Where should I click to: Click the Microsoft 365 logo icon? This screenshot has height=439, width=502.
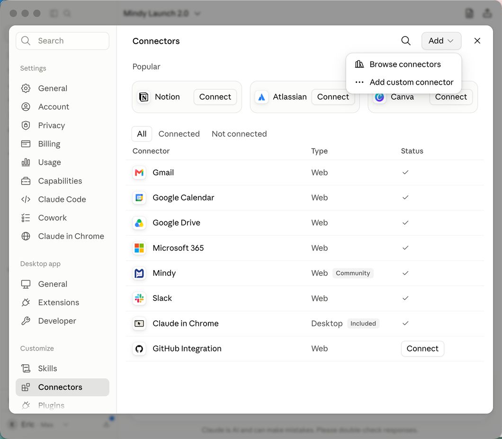tap(139, 248)
